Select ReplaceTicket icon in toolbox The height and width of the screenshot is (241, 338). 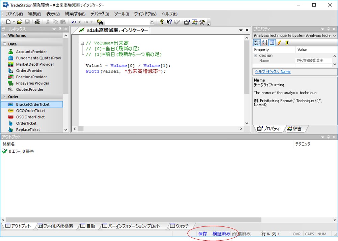tap(10, 130)
